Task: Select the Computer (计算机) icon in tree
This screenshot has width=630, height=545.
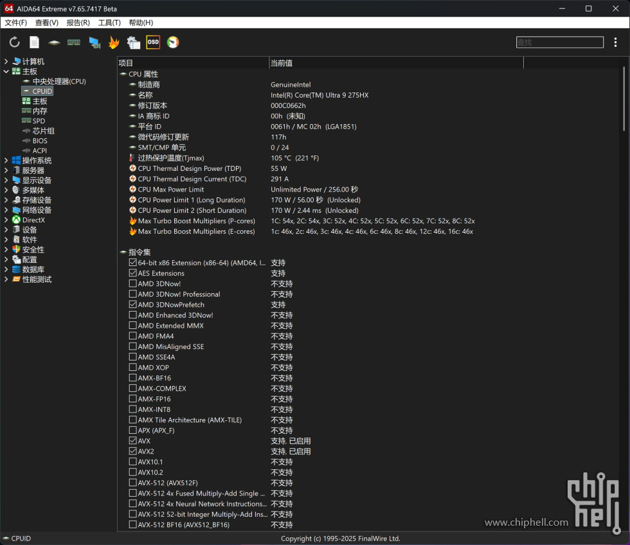Action: pos(17,62)
